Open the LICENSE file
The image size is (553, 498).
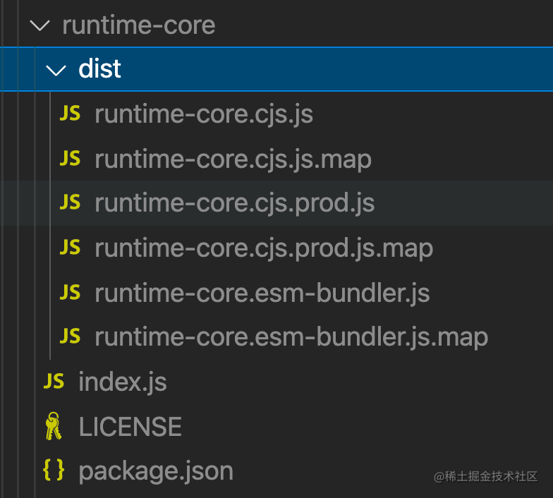130,426
